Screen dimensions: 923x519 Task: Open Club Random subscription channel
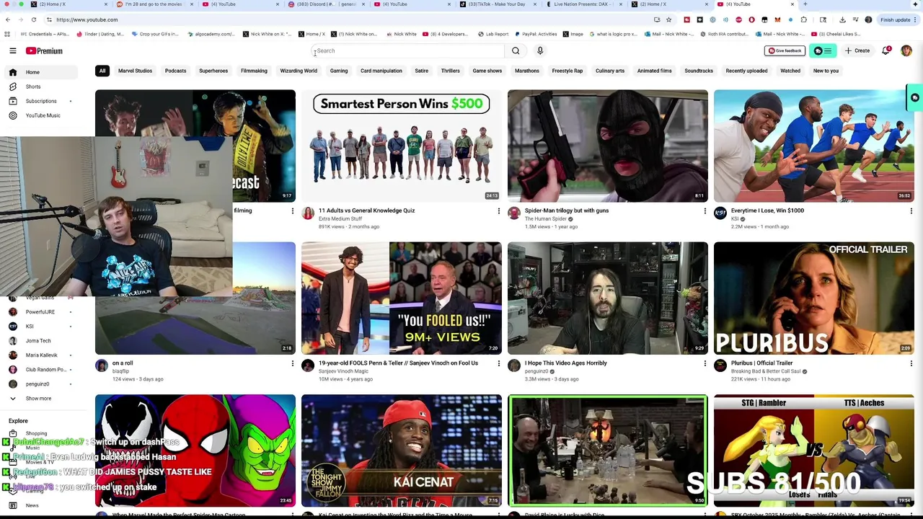[x=41, y=370]
